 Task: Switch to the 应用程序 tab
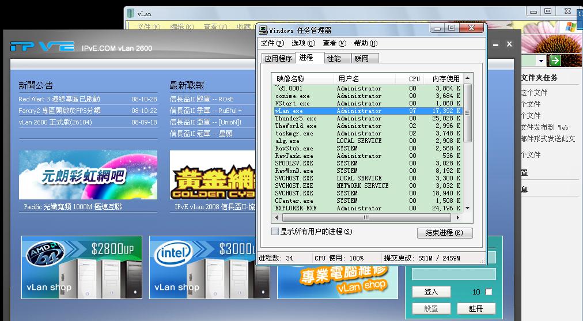(x=278, y=58)
